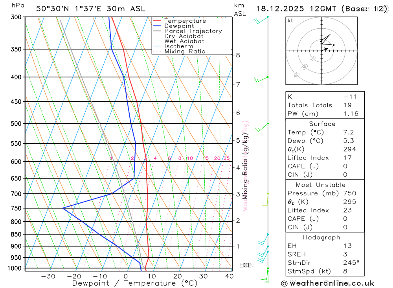This screenshot has width=393, height=288.
Task: Click the wind barb near 700 hPa
Action: point(265,200)
